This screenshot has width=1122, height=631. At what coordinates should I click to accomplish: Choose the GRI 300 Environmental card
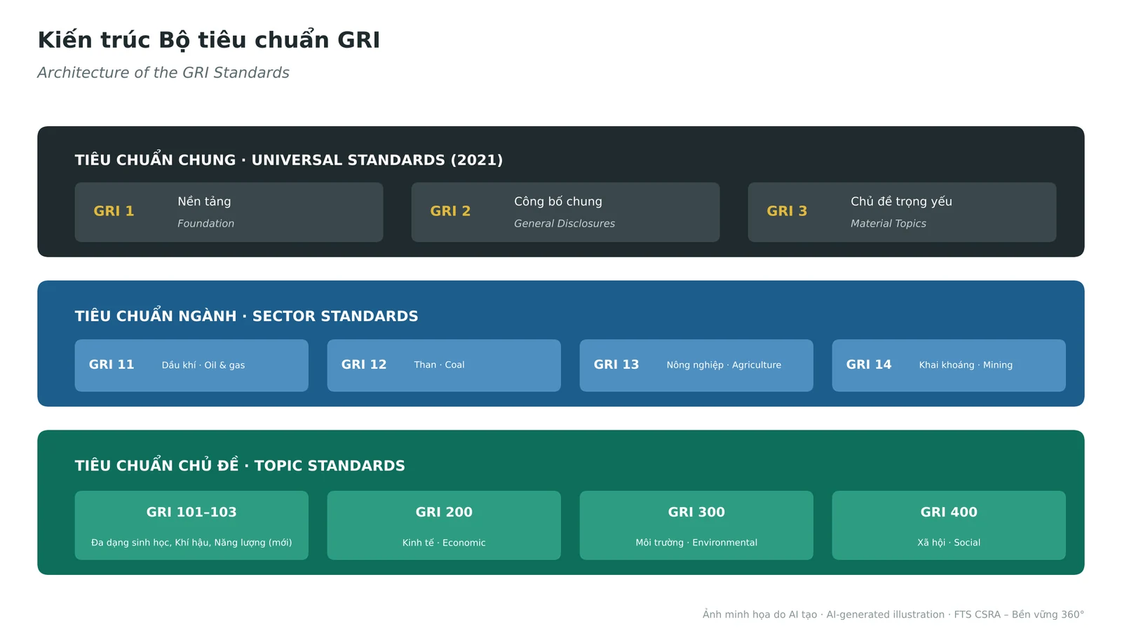tap(696, 525)
